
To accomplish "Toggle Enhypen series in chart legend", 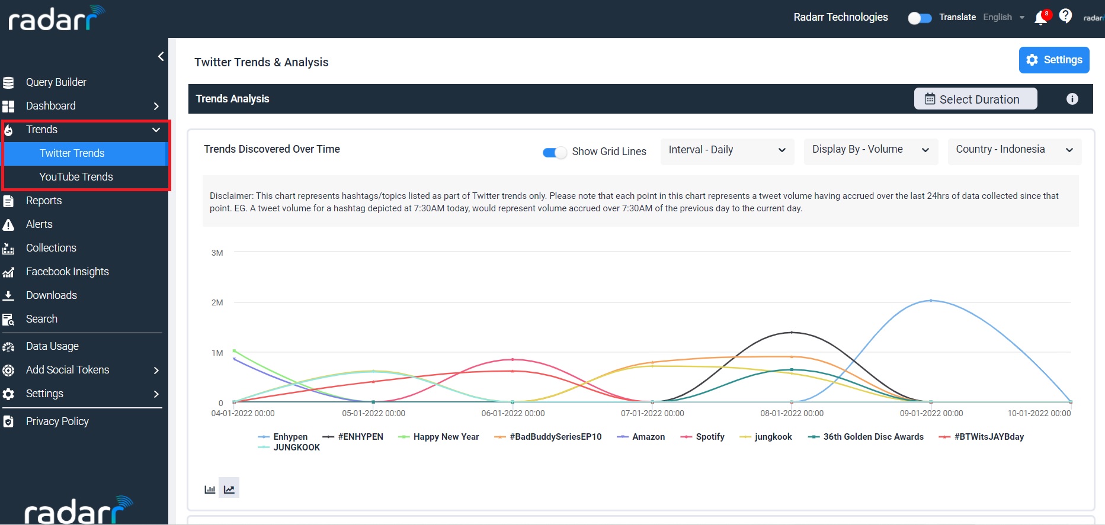I will click(283, 437).
